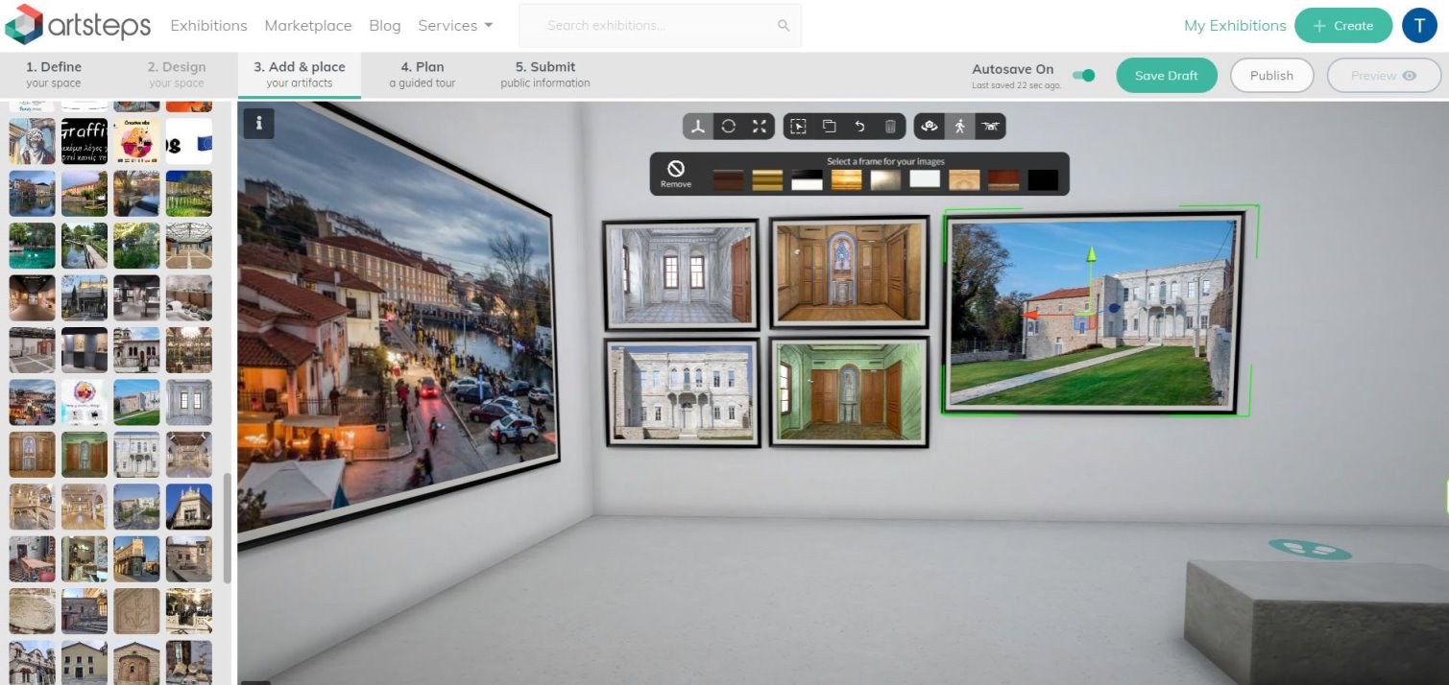Select the rotate tool icon
Screen dimensions: 1449x685
click(729, 126)
